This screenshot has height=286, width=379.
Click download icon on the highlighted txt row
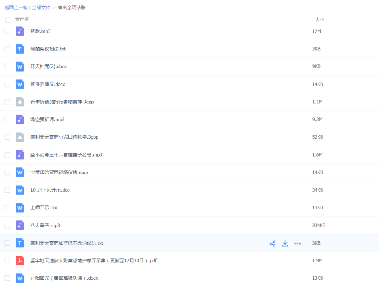pos(285,243)
